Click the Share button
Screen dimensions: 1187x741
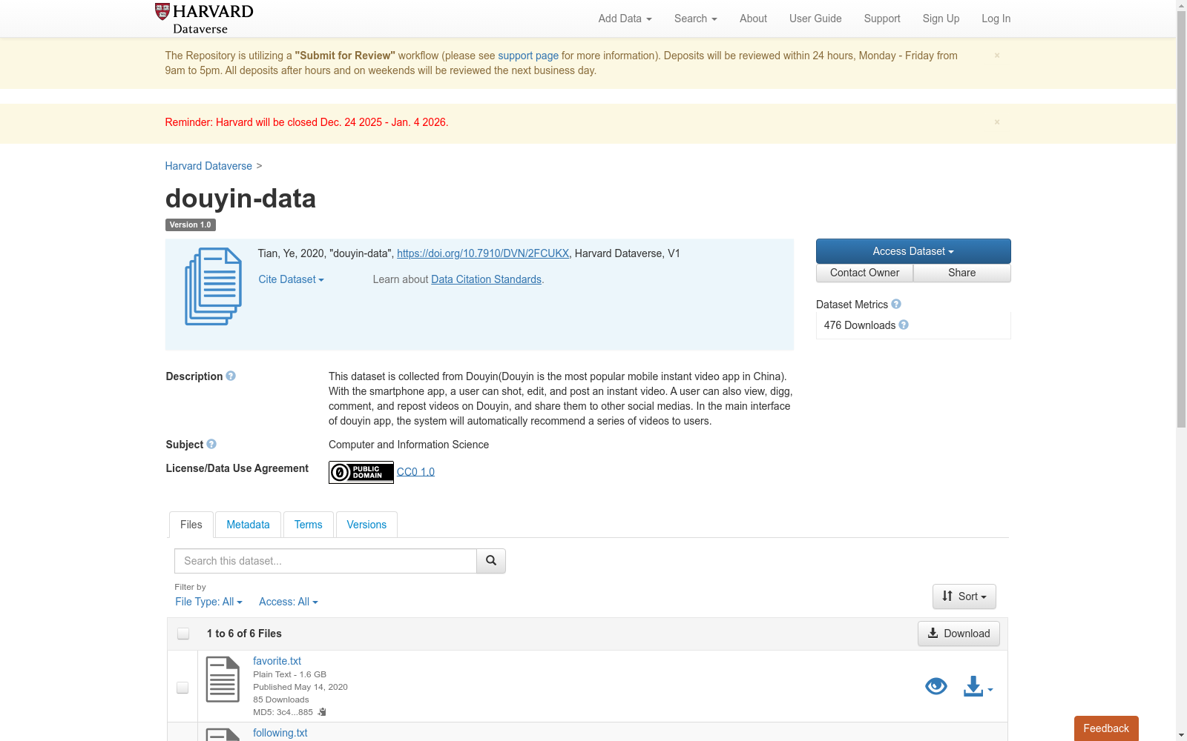point(962,273)
